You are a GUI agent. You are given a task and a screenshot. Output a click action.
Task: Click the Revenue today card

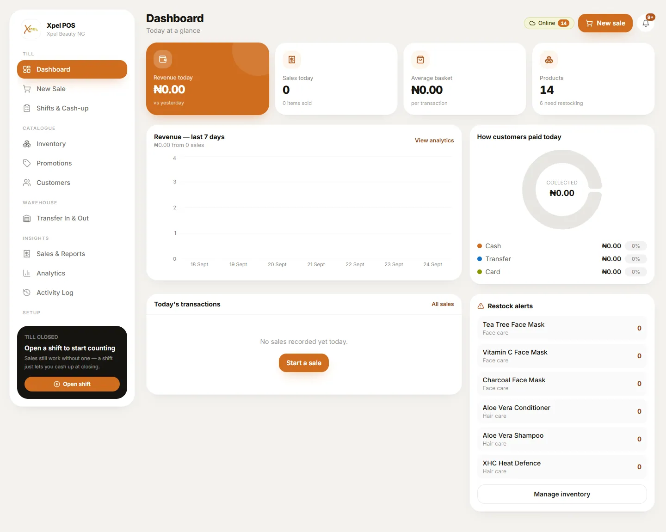click(x=208, y=79)
